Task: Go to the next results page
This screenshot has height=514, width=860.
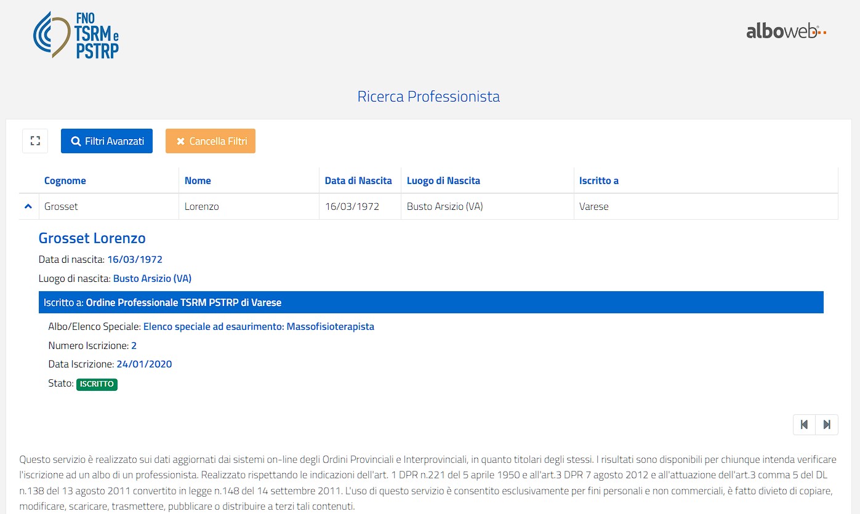Action: (827, 425)
